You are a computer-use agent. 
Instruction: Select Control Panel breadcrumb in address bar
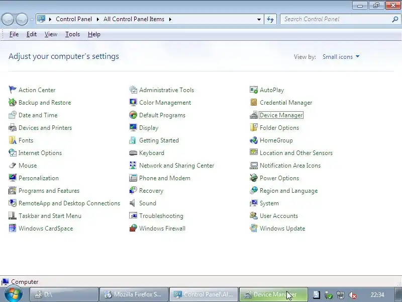pyautogui.click(x=73, y=19)
